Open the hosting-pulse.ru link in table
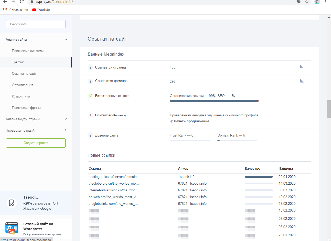Viewport: 331px width, 241px height. (x=114, y=177)
